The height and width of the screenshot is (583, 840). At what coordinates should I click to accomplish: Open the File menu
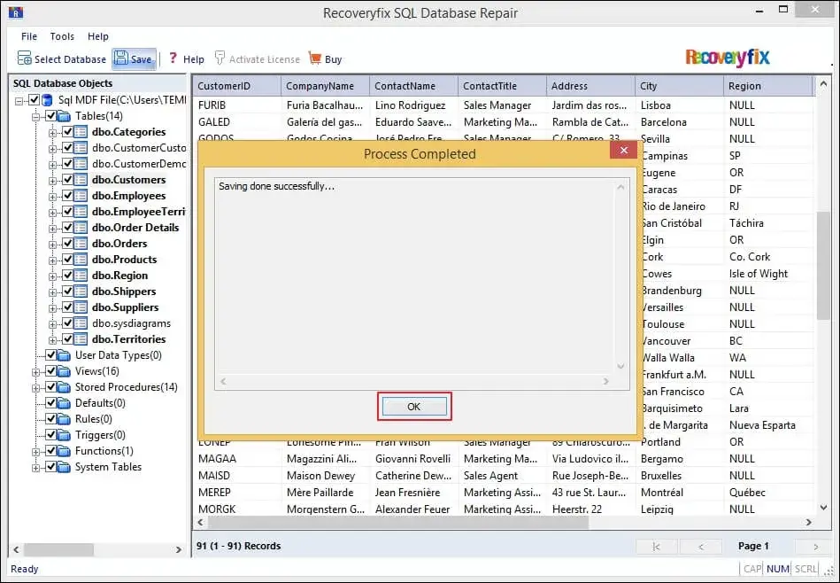(x=29, y=36)
